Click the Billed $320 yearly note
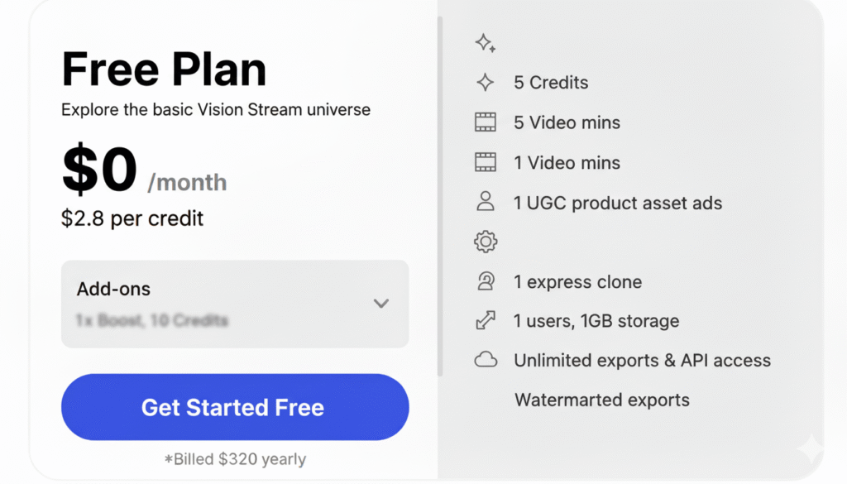The image size is (847, 484). [x=235, y=459]
